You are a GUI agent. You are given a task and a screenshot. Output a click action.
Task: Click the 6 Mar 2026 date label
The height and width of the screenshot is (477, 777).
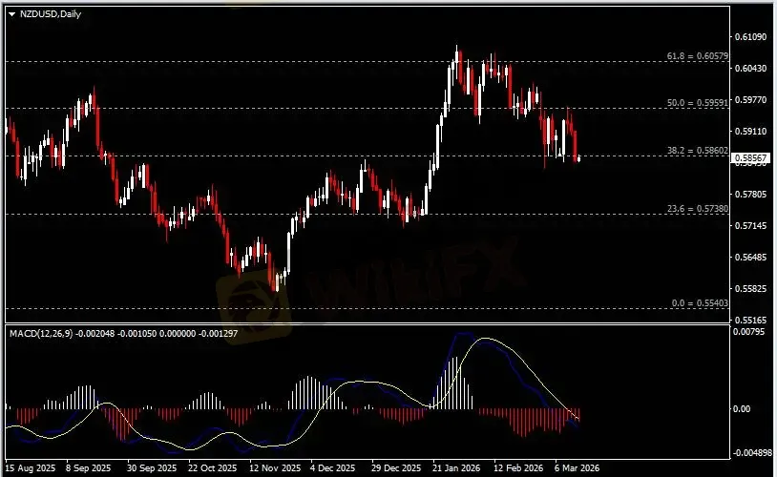point(576,468)
